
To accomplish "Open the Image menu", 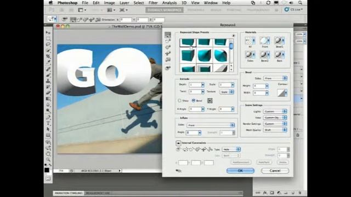I will point(110,3).
